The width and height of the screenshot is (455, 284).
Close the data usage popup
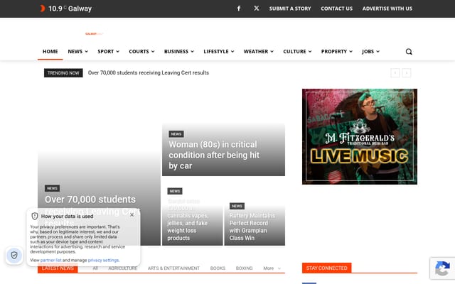132,214
